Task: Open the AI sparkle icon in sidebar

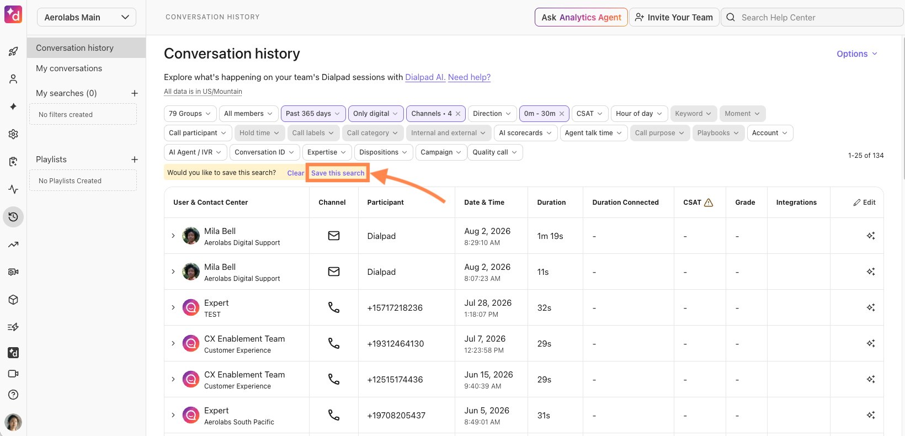Action: (x=13, y=107)
